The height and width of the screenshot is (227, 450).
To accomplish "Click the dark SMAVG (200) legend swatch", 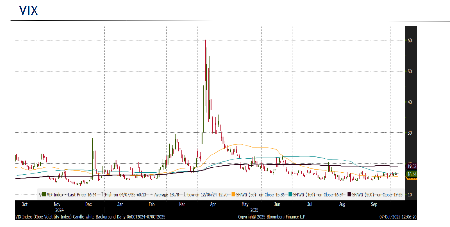I will point(349,195).
